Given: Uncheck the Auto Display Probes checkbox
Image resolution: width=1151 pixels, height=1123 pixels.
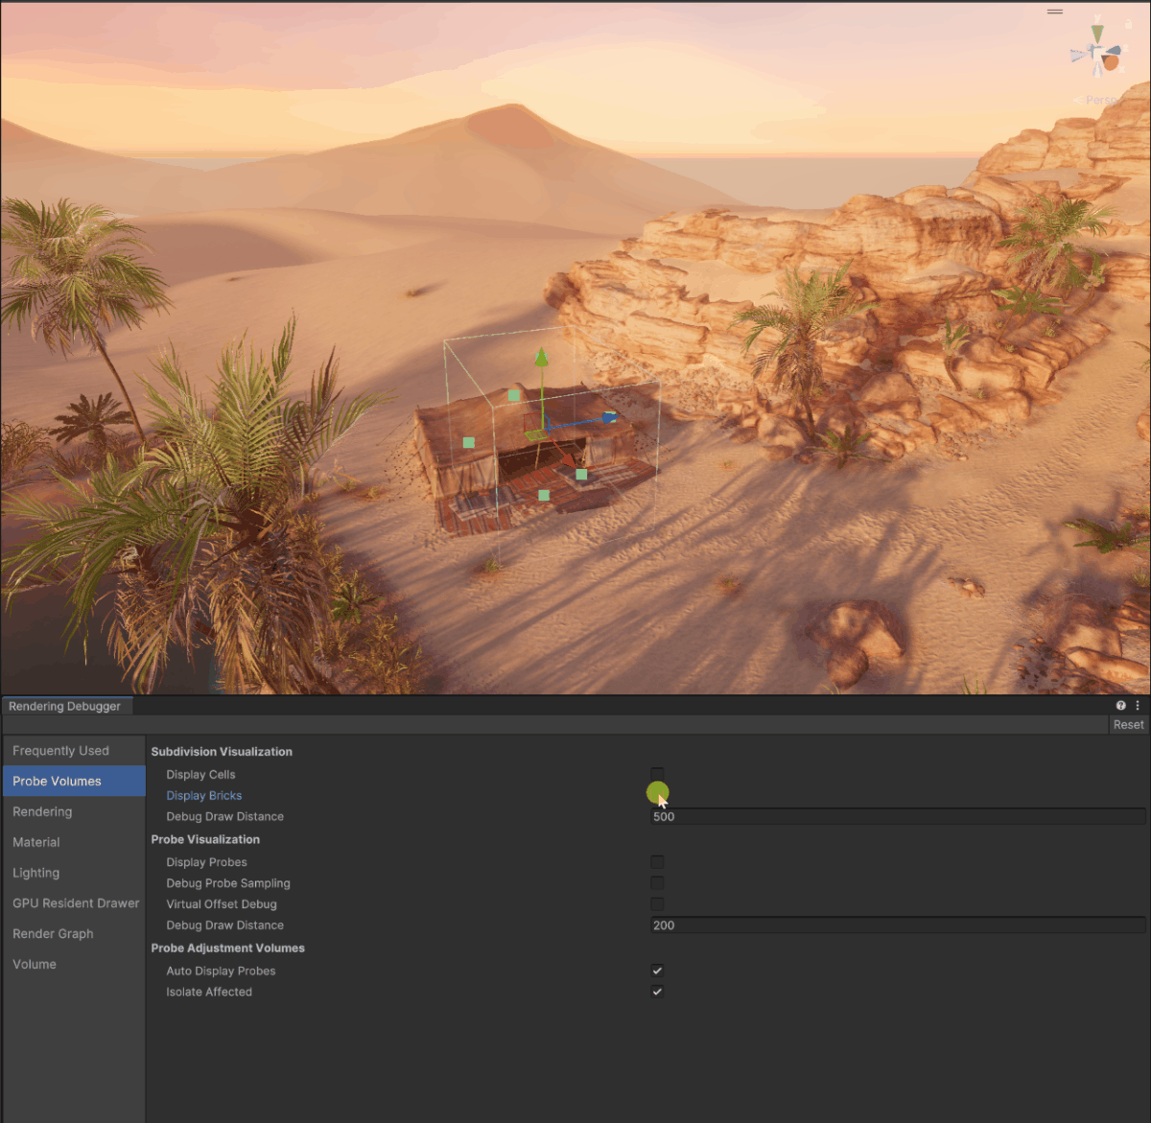Looking at the screenshot, I should coord(657,971).
